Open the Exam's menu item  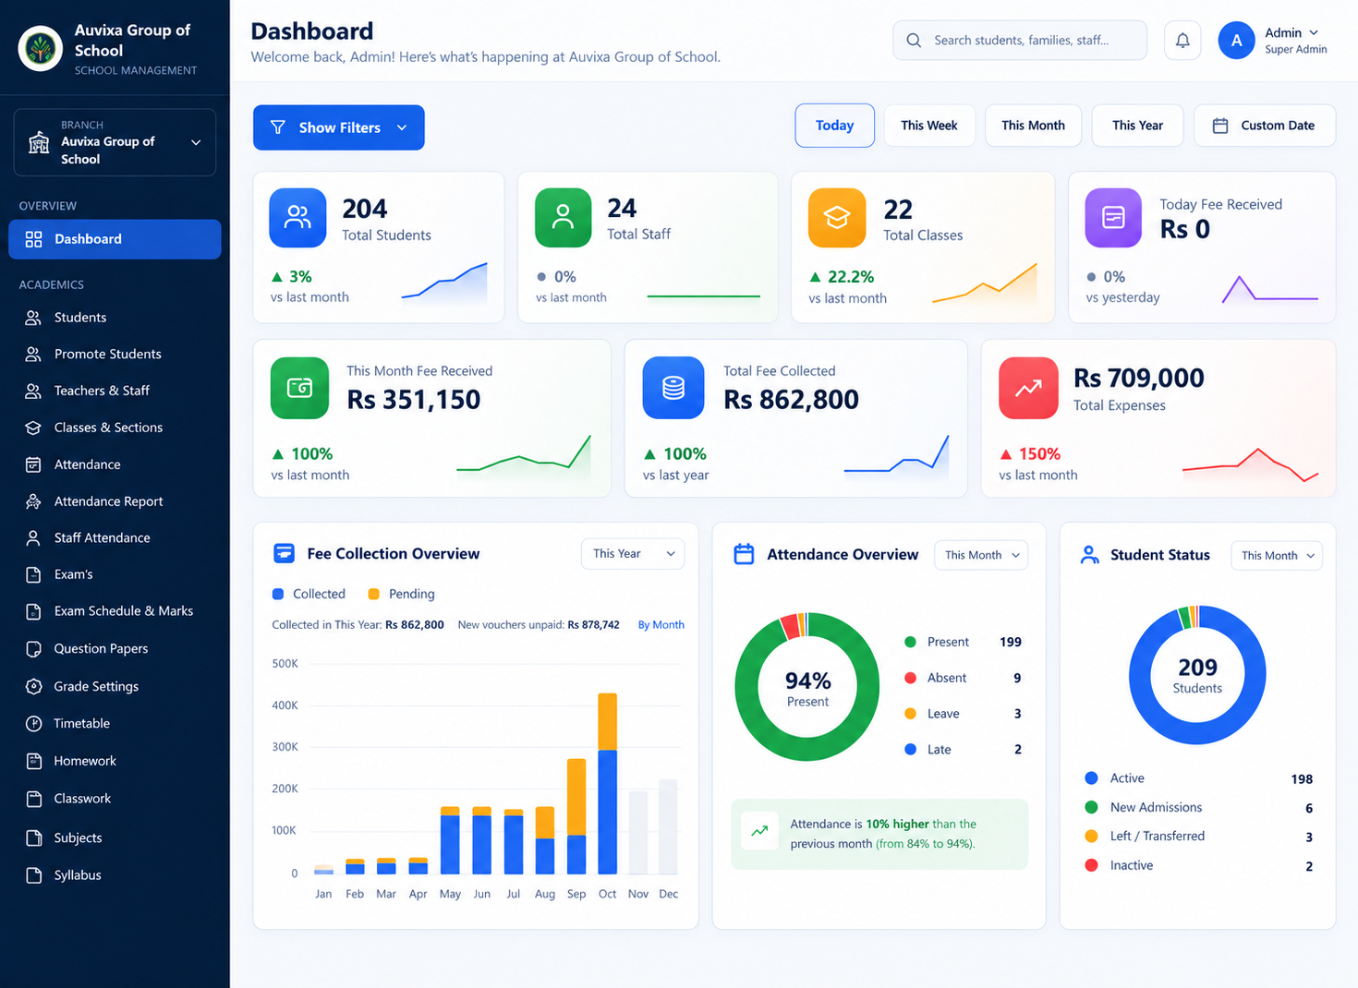(115, 574)
